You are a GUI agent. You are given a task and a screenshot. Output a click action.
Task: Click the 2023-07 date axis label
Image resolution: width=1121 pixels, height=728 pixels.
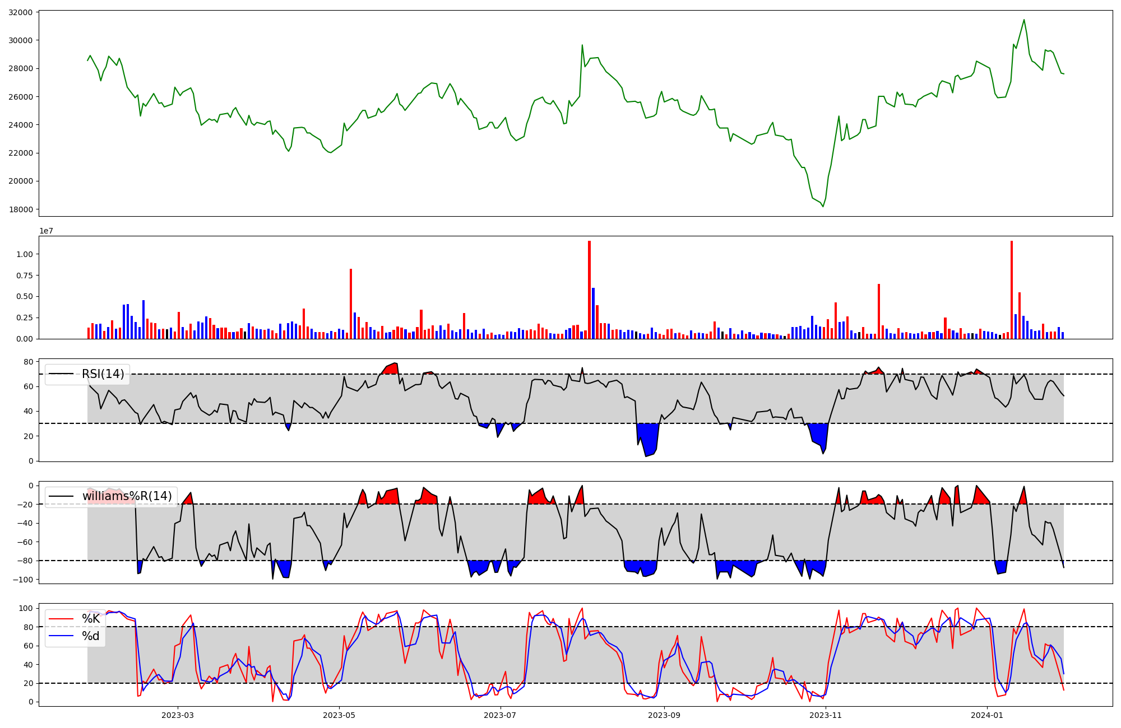pyautogui.click(x=499, y=715)
